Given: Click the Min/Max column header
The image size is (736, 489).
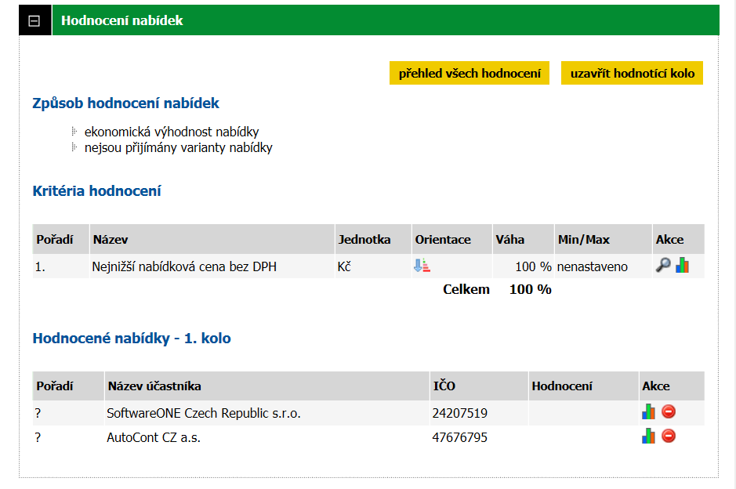Looking at the screenshot, I should [x=583, y=239].
